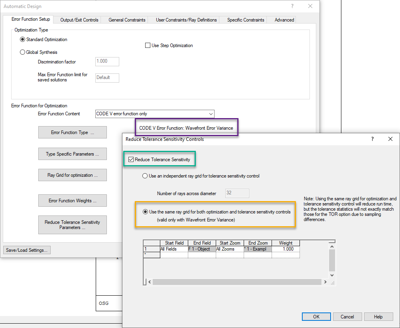Select Global Synthesis radio button

[x=22, y=52]
